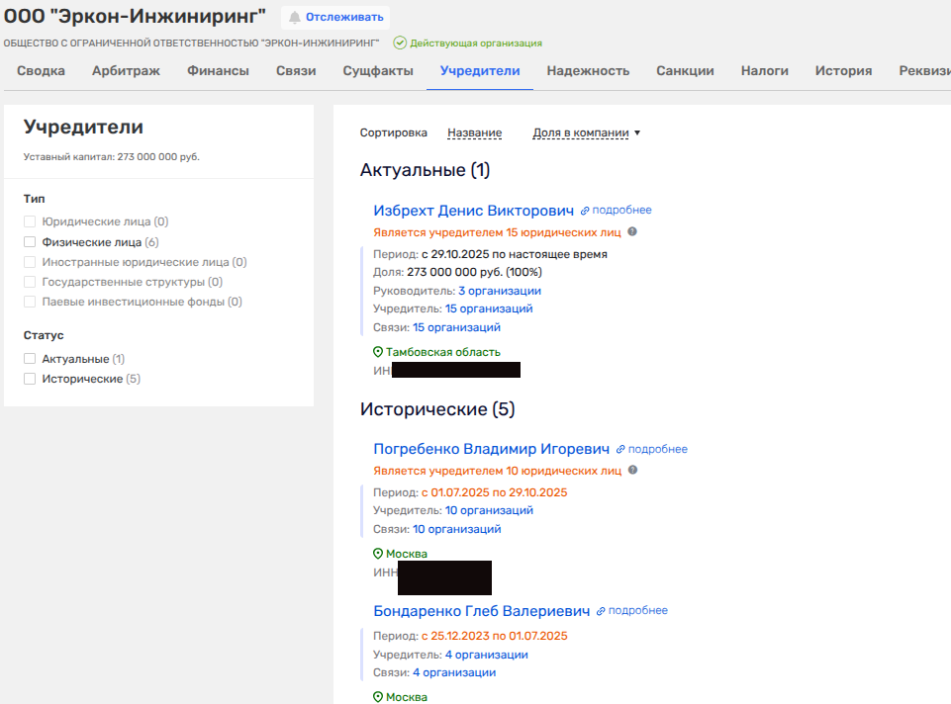Image resolution: width=951 pixels, height=704 pixels.
Task: Toggle the Исторические status checkbox
Action: point(30,380)
